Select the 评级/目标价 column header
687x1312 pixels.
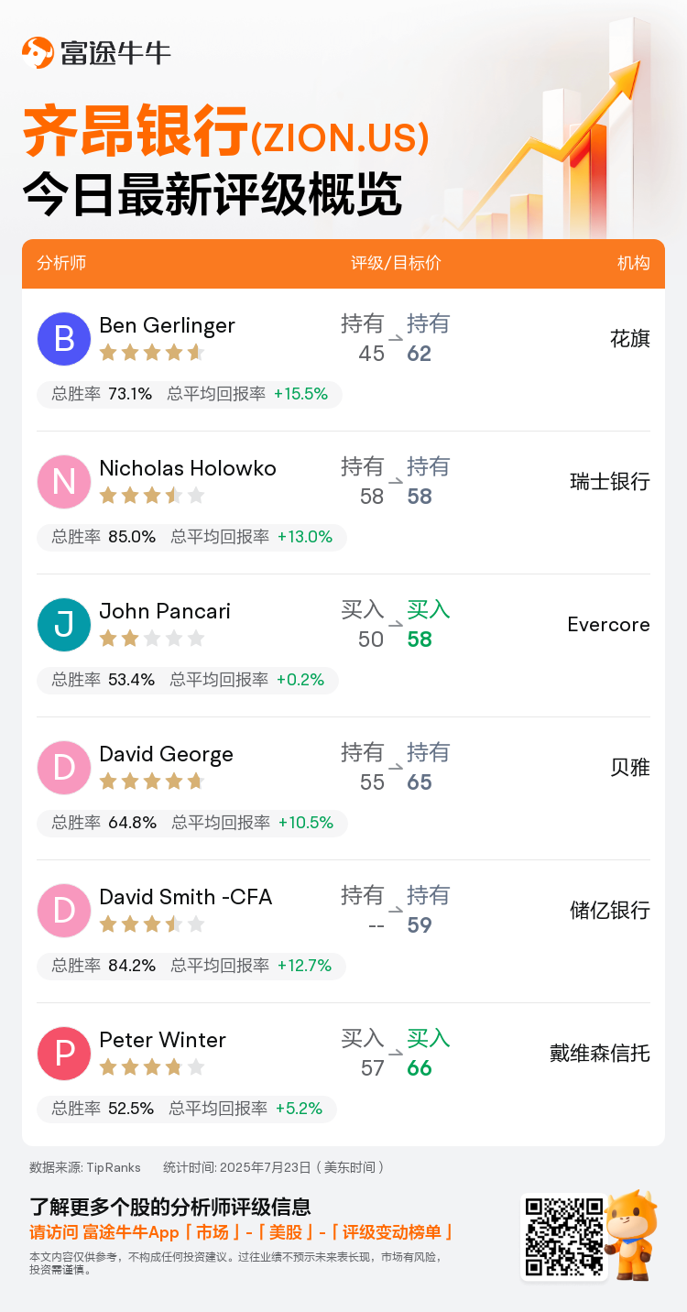pyautogui.click(x=396, y=263)
